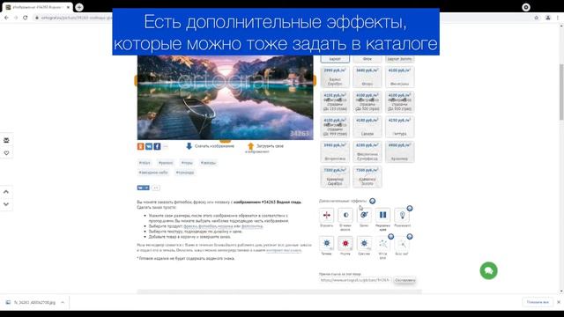Click the envelope icon in left sidebar

[x=6, y=140]
